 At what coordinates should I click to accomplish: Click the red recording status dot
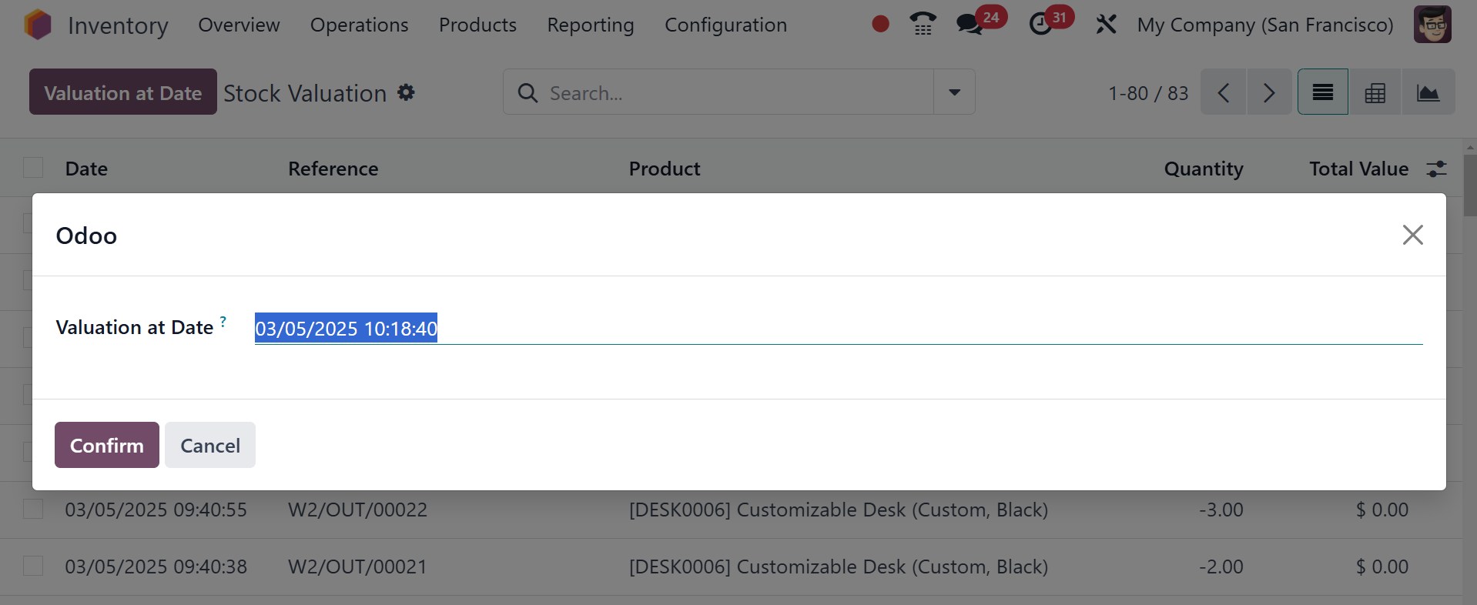tap(880, 25)
